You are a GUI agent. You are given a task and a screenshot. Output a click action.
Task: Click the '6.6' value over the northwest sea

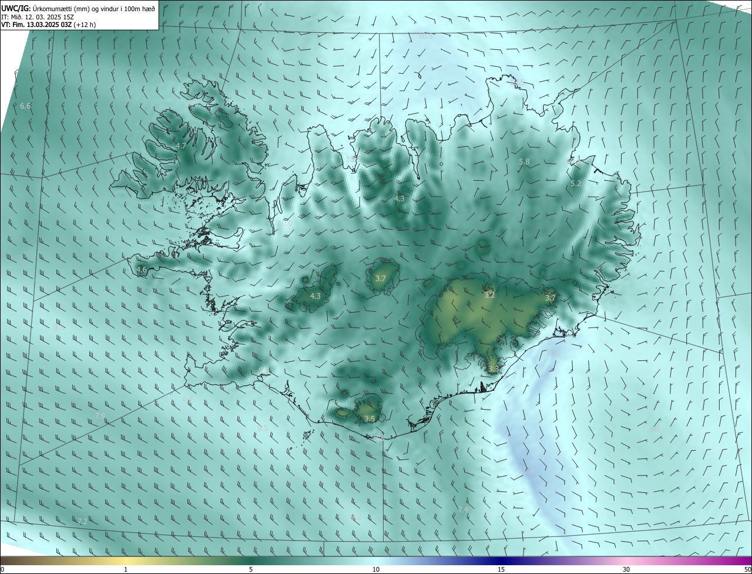tap(25, 106)
